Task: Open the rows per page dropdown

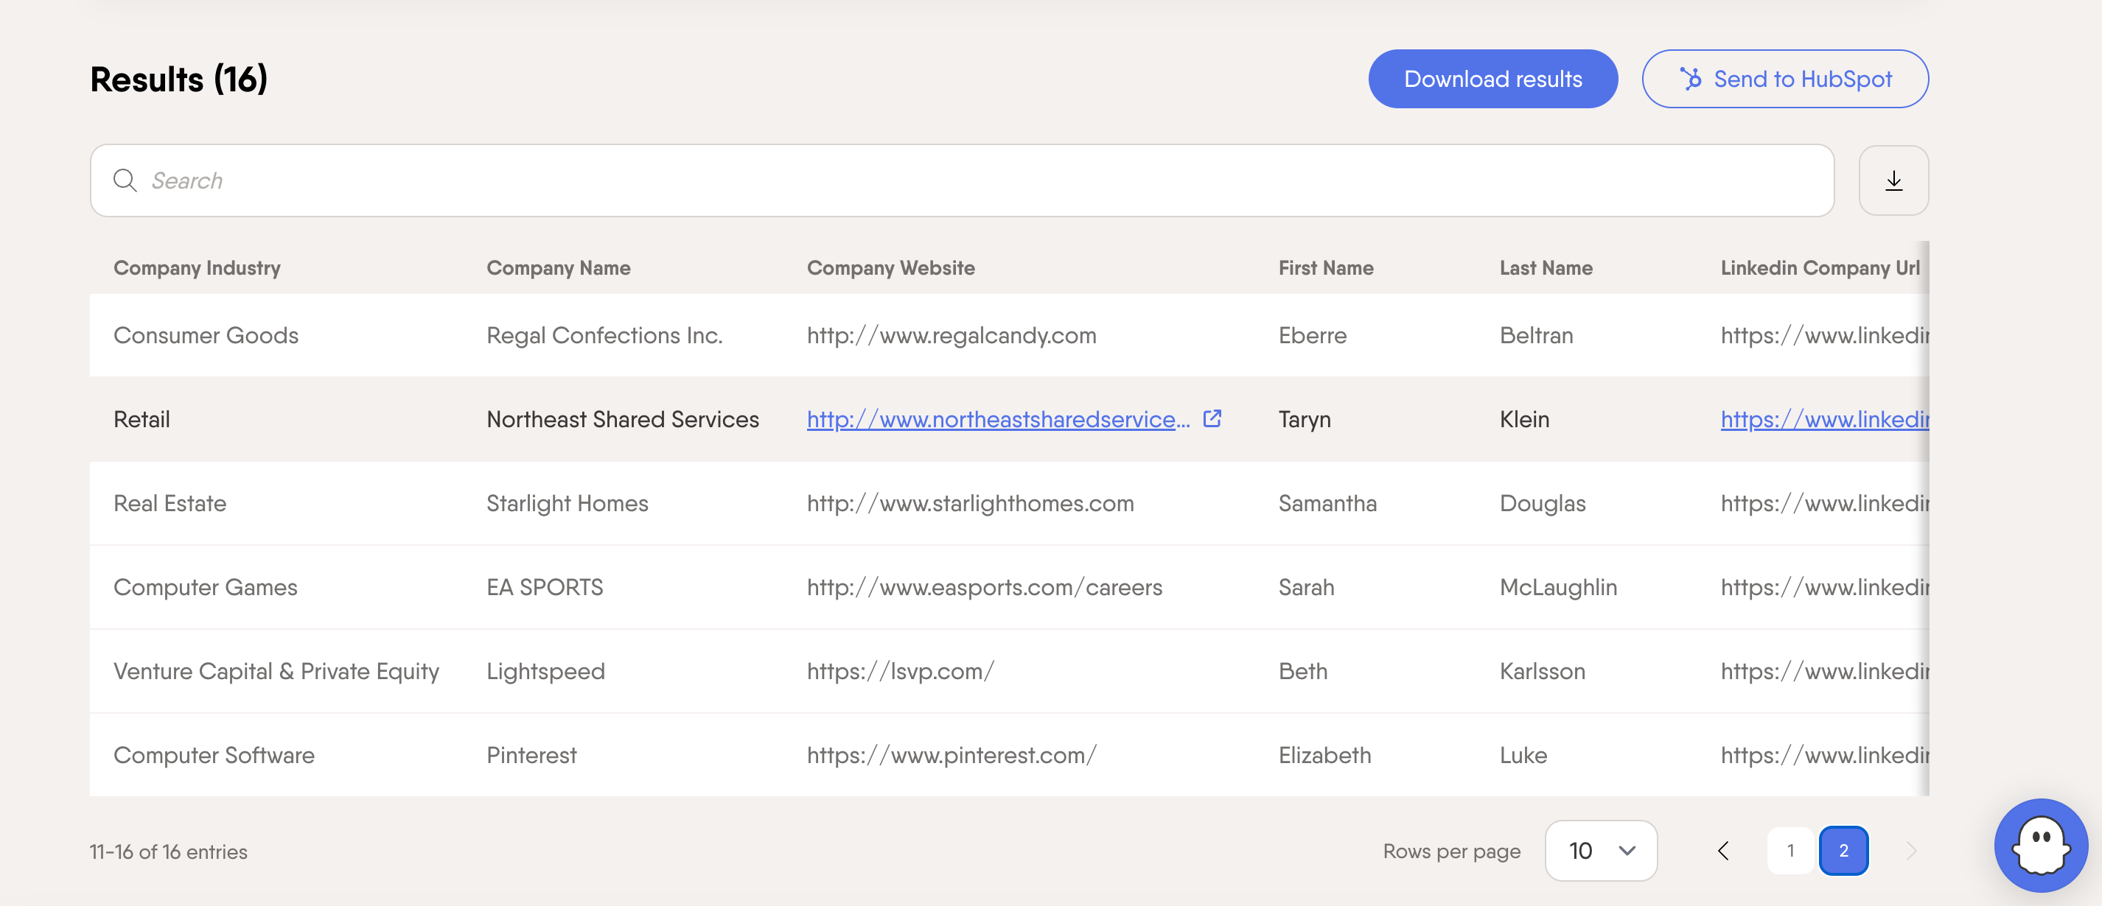Action: point(1600,851)
